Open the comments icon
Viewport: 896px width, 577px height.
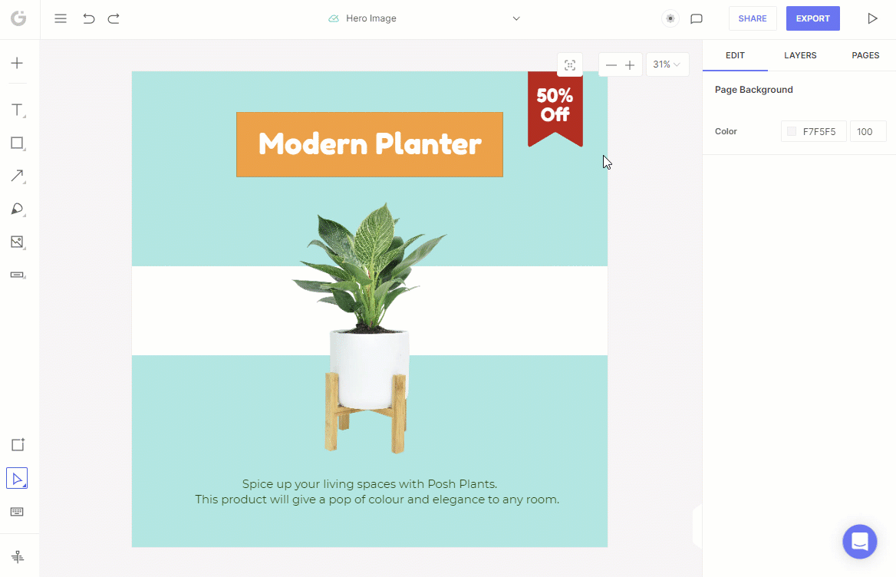click(696, 18)
